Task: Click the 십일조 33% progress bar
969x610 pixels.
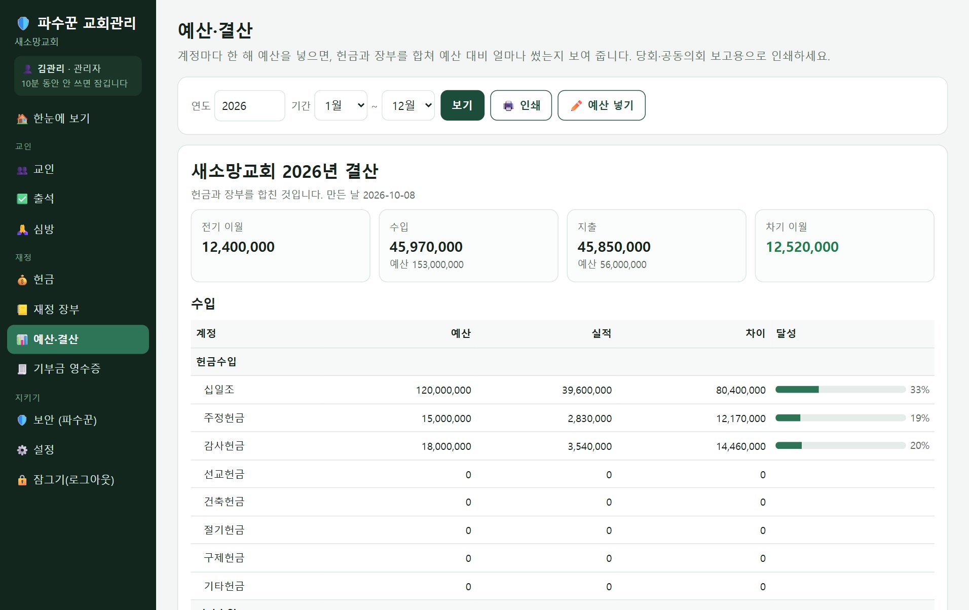Action: tap(840, 390)
